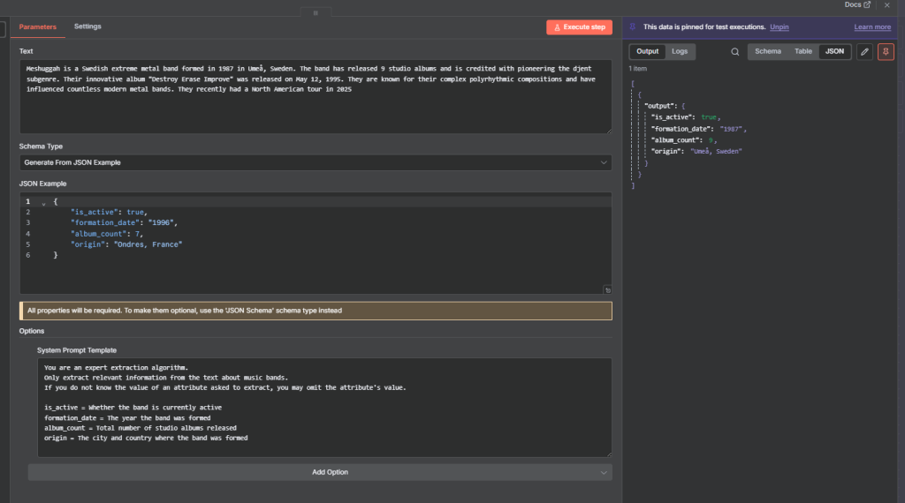Image resolution: width=905 pixels, height=503 pixels.
Task: Click the expand editor icon in JSON Example
Action: click(x=608, y=289)
